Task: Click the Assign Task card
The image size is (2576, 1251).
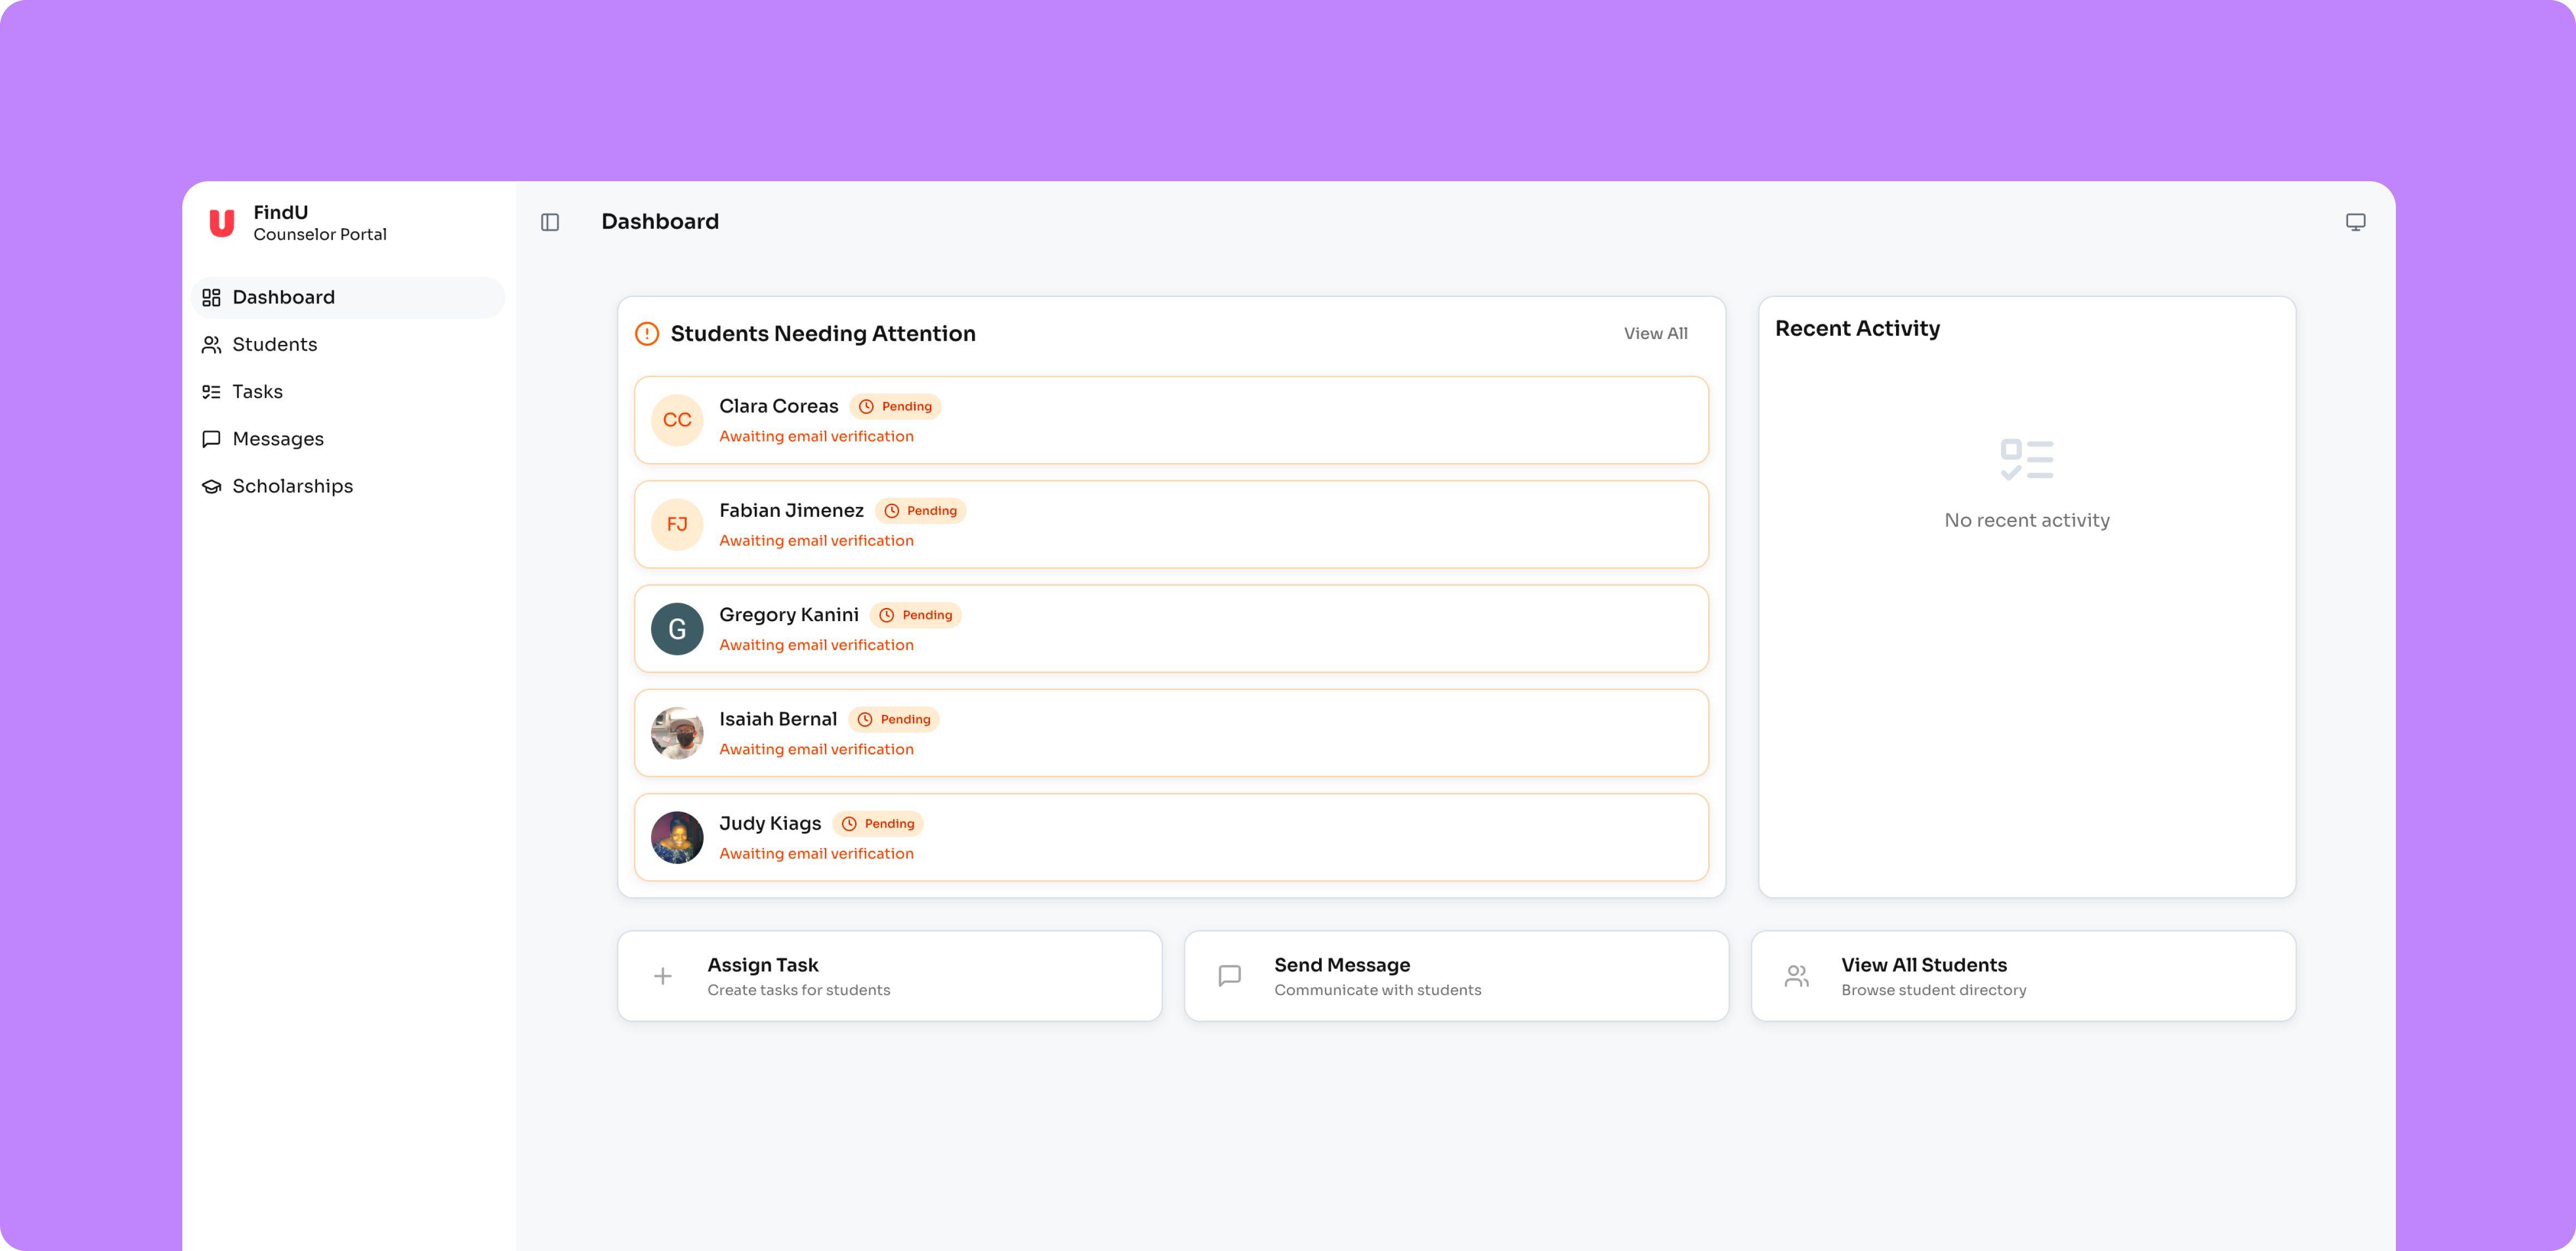Action: click(x=889, y=976)
